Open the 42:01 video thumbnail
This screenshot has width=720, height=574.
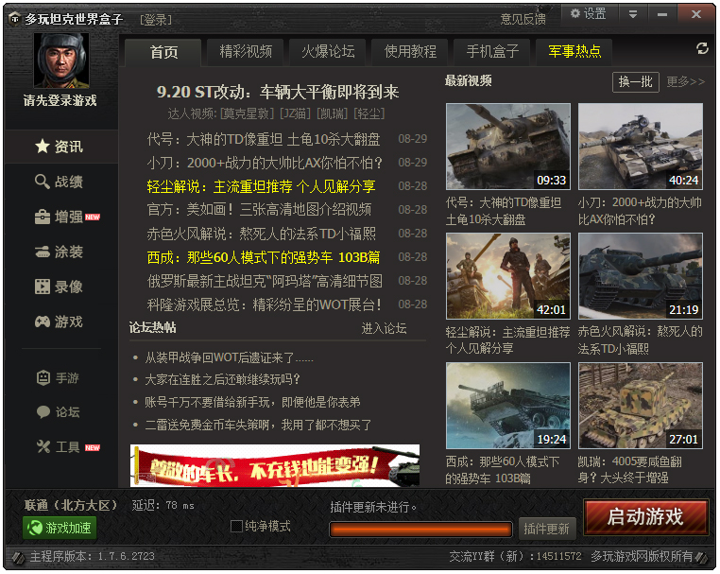[x=507, y=276]
